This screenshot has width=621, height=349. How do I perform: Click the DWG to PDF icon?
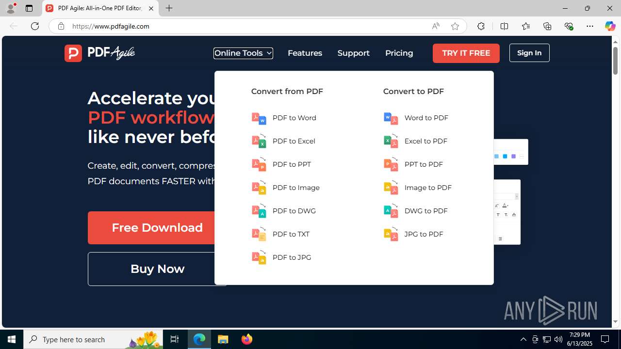391,211
